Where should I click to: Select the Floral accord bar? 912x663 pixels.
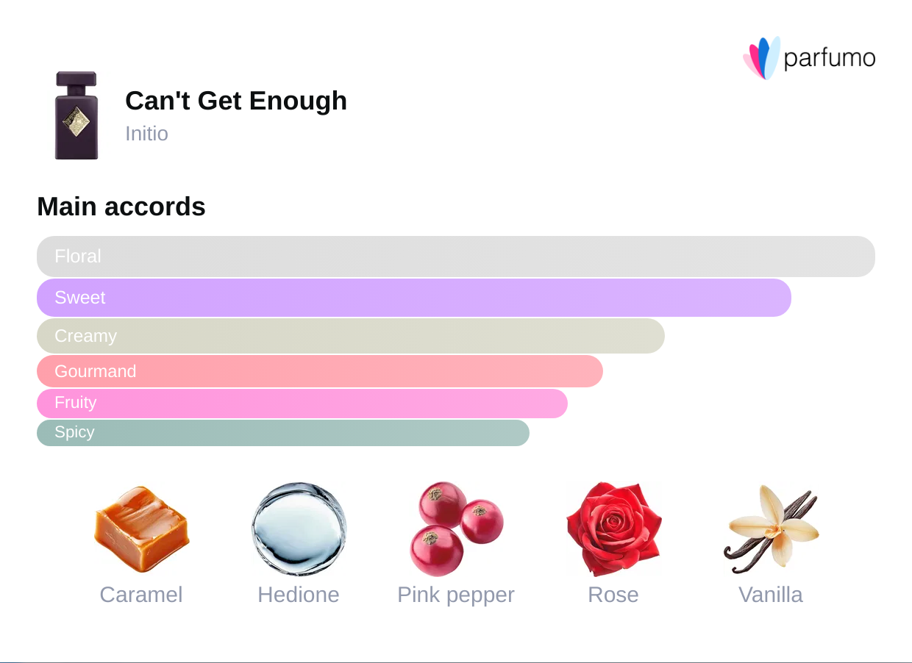click(455, 257)
